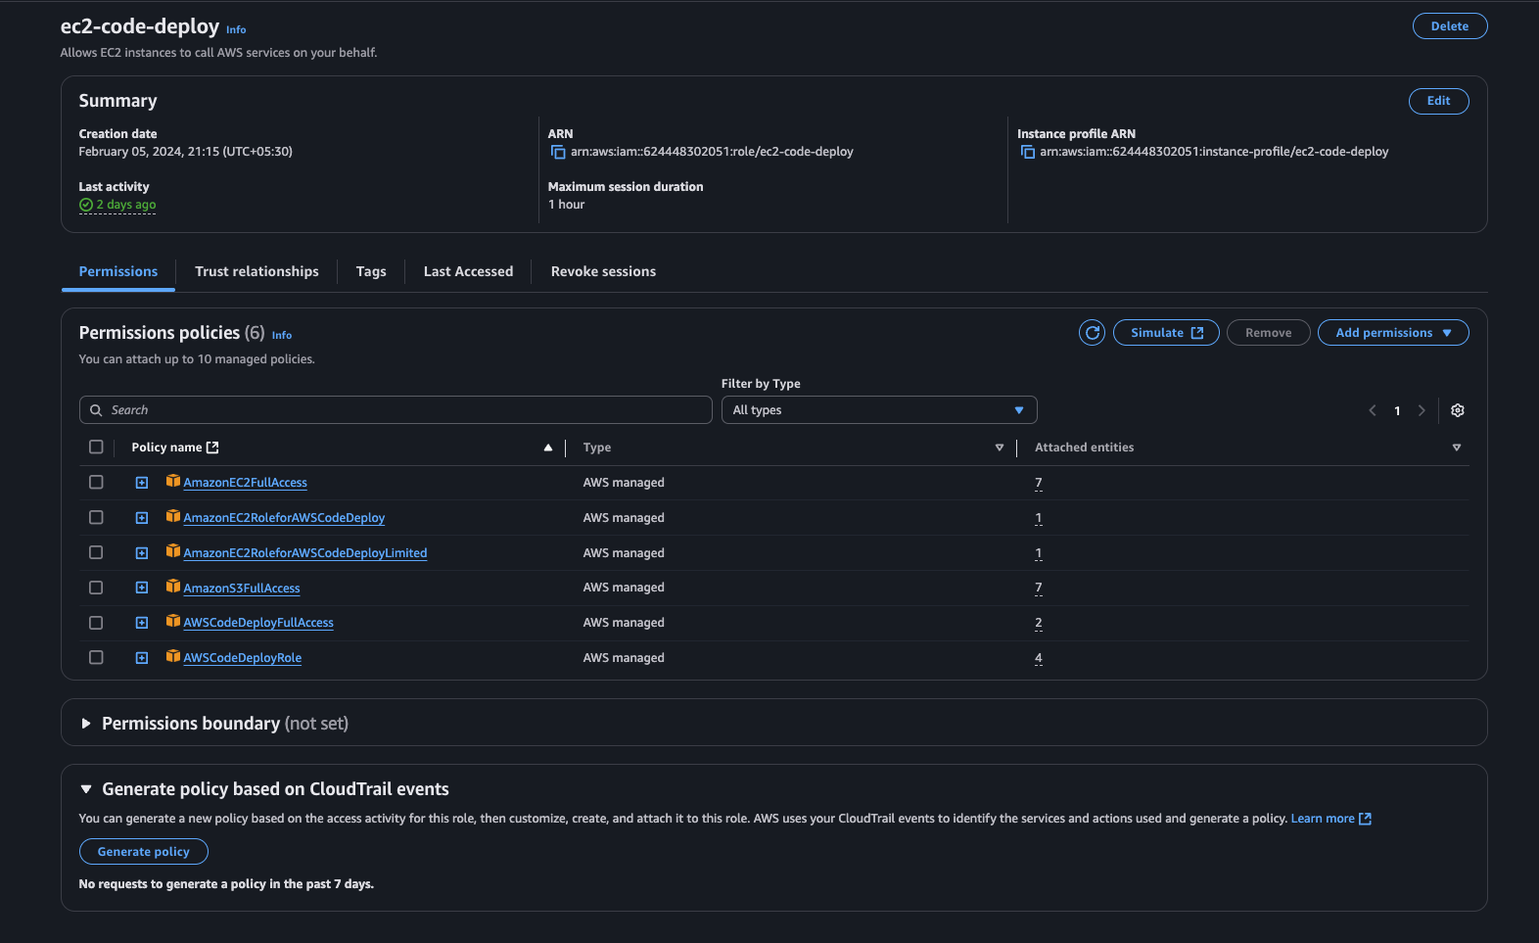Click Info link next to role name
Viewport: 1539px width, 943px height.
[236, 30]
